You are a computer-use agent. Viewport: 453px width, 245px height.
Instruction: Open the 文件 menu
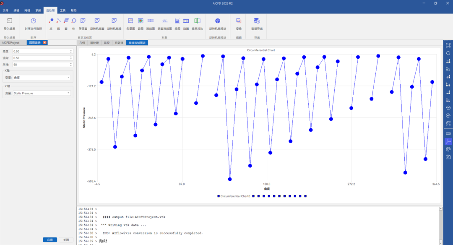coord(5,10)
